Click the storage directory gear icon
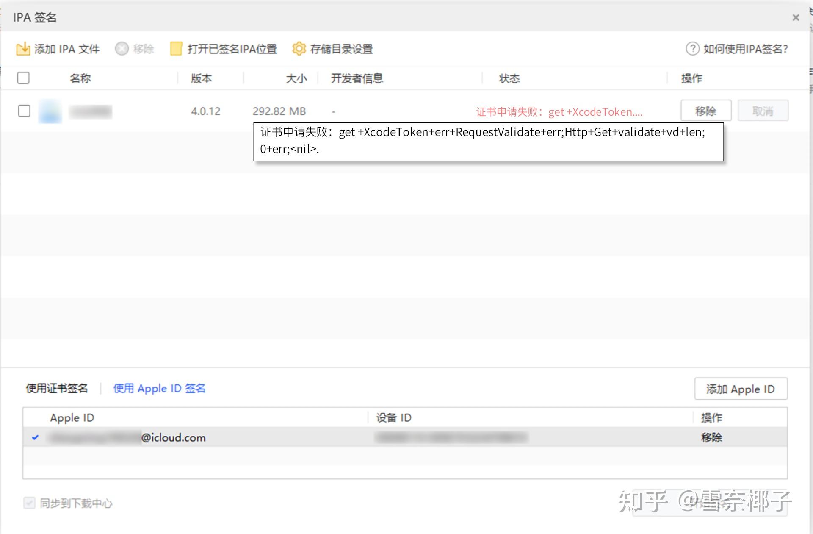 click(299, 49)
